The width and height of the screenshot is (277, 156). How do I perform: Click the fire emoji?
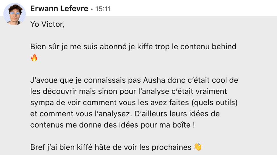coord(34,58)
